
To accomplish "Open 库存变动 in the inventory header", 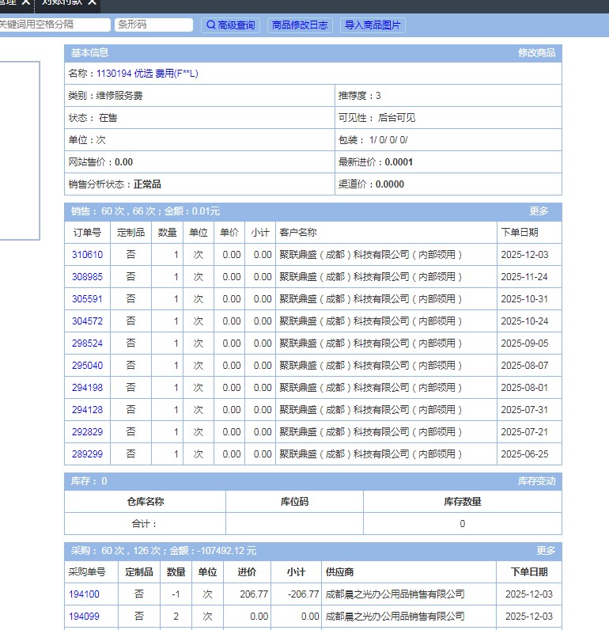I will click(536, 481).
